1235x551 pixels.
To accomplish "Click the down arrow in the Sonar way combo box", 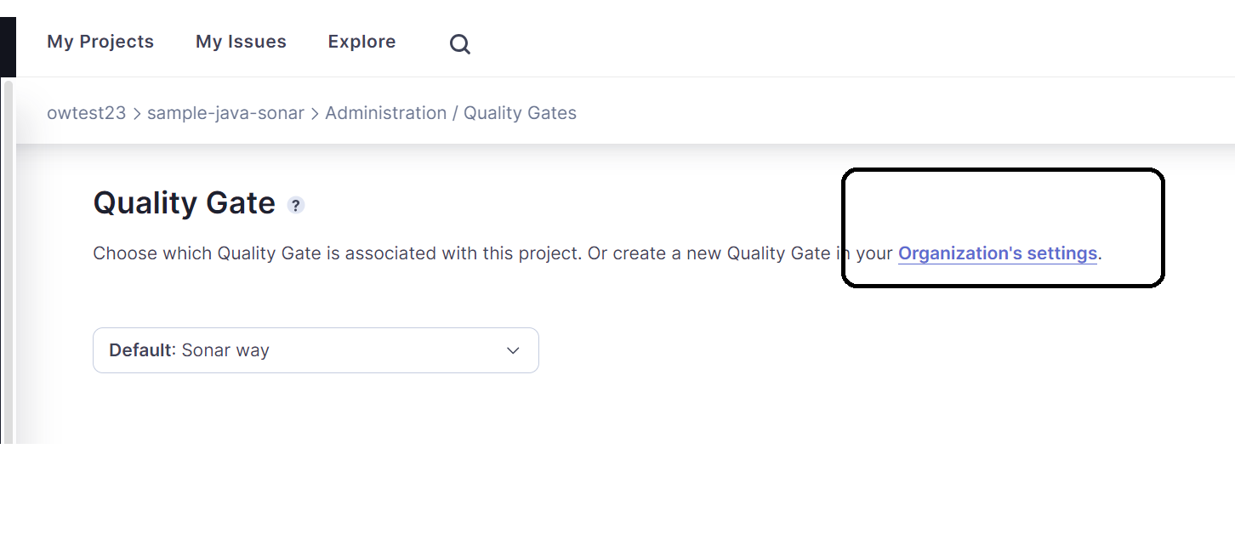I will 513,350.
